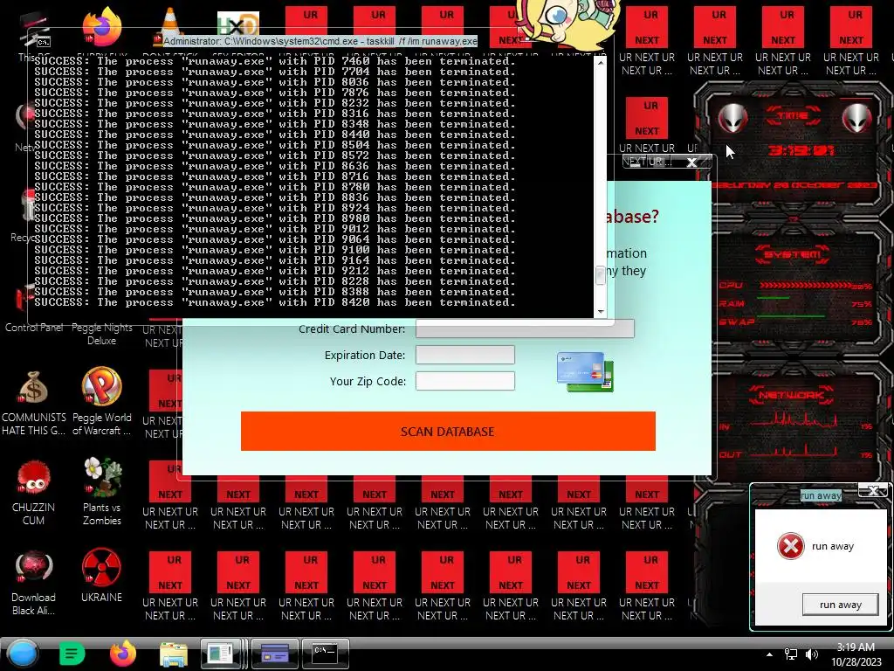Click the Your Zip Code field
894x671 pixels.
pyautogui.click(x=465, y=381)
